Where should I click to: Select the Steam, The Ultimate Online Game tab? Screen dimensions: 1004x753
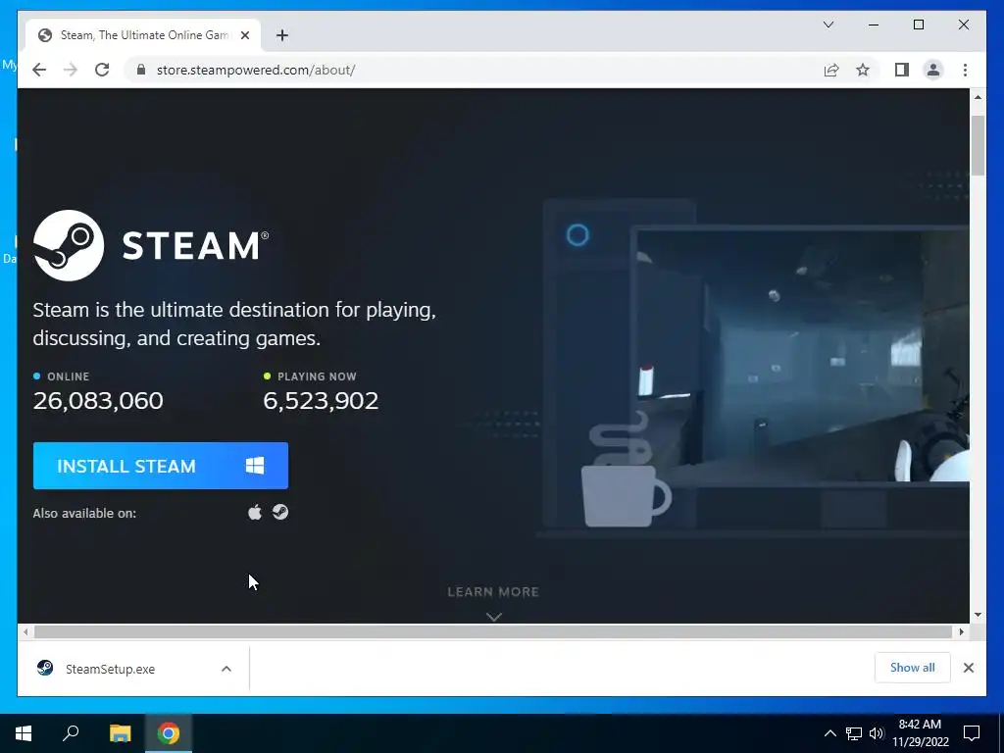click(x=142, y=35)
